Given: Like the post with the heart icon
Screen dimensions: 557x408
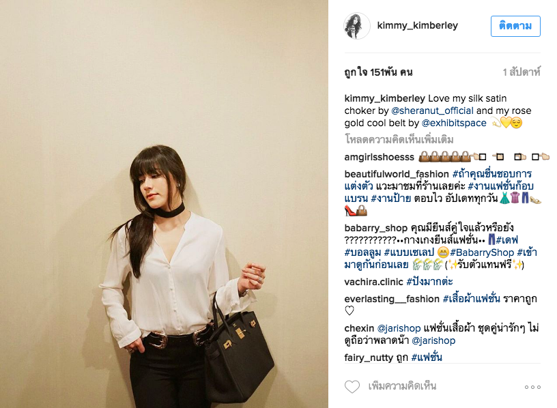Looking at the screenshot, I should pyautogui.click(x=352, y=386).
